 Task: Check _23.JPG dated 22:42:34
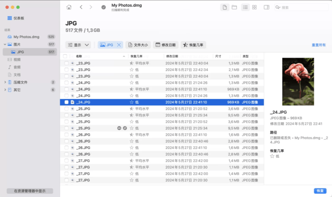point(66,70)
